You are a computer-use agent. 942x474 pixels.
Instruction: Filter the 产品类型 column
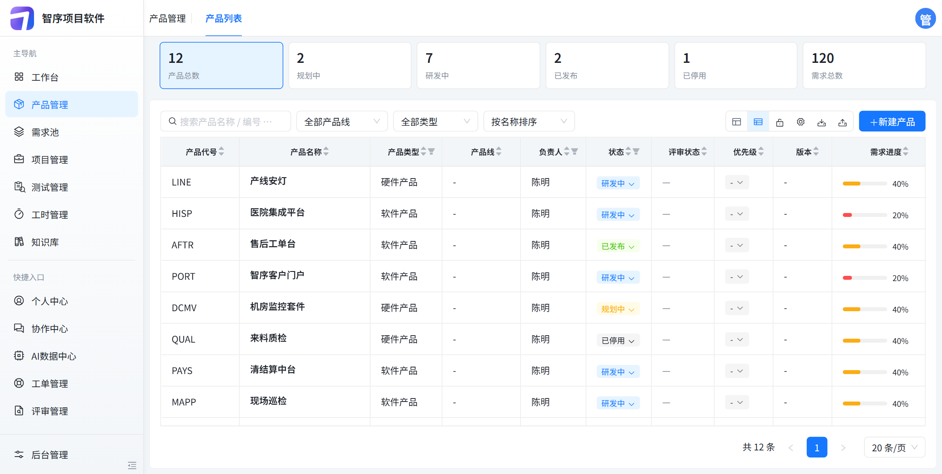431,151
